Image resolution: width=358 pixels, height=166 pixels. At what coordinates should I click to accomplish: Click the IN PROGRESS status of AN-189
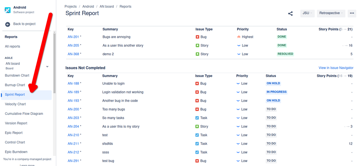(276, 92)
